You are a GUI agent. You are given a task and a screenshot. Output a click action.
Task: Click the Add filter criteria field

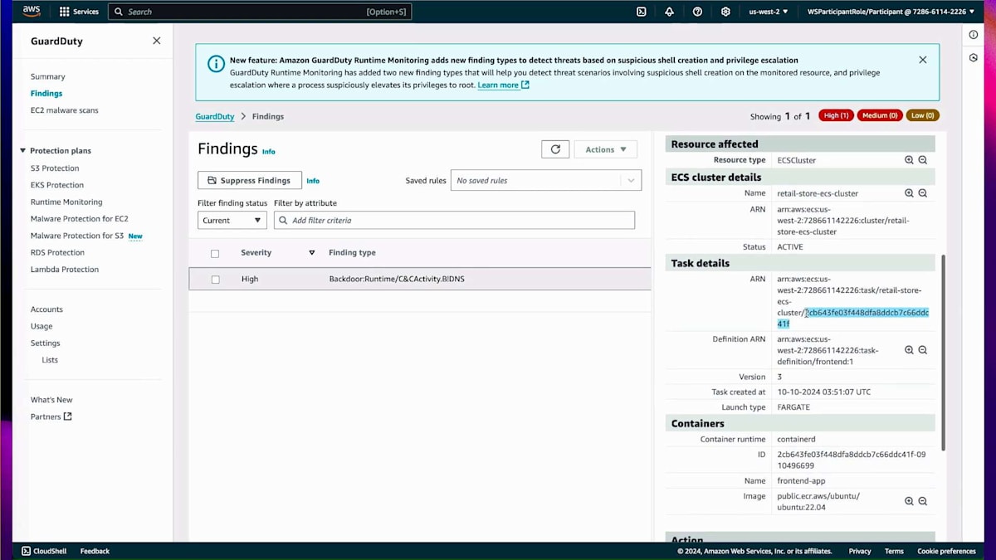[x=455, y=220]
